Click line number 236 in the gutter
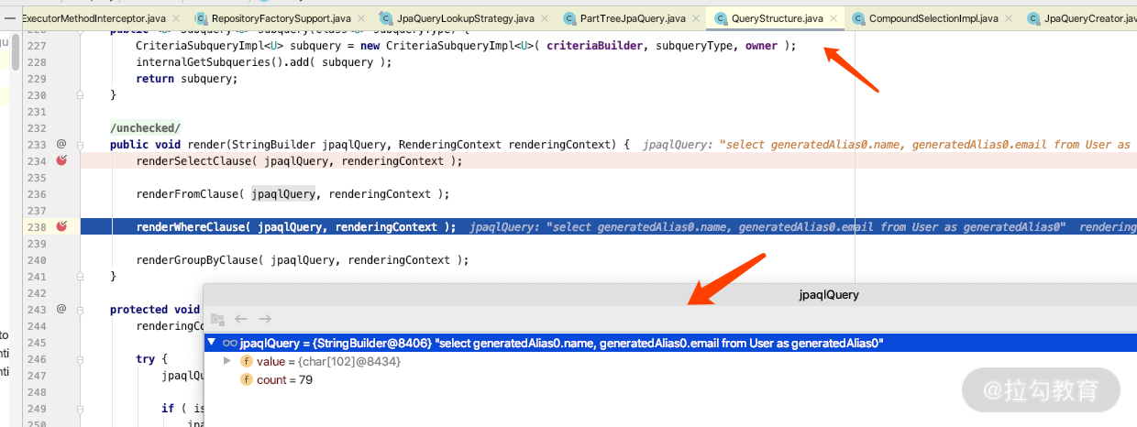This screenshot has height=427, width=1137. coord(37,193)
